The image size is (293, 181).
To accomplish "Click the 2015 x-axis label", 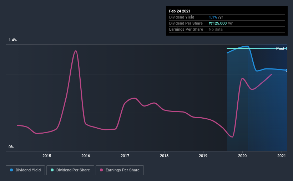I will coord(47,156).
